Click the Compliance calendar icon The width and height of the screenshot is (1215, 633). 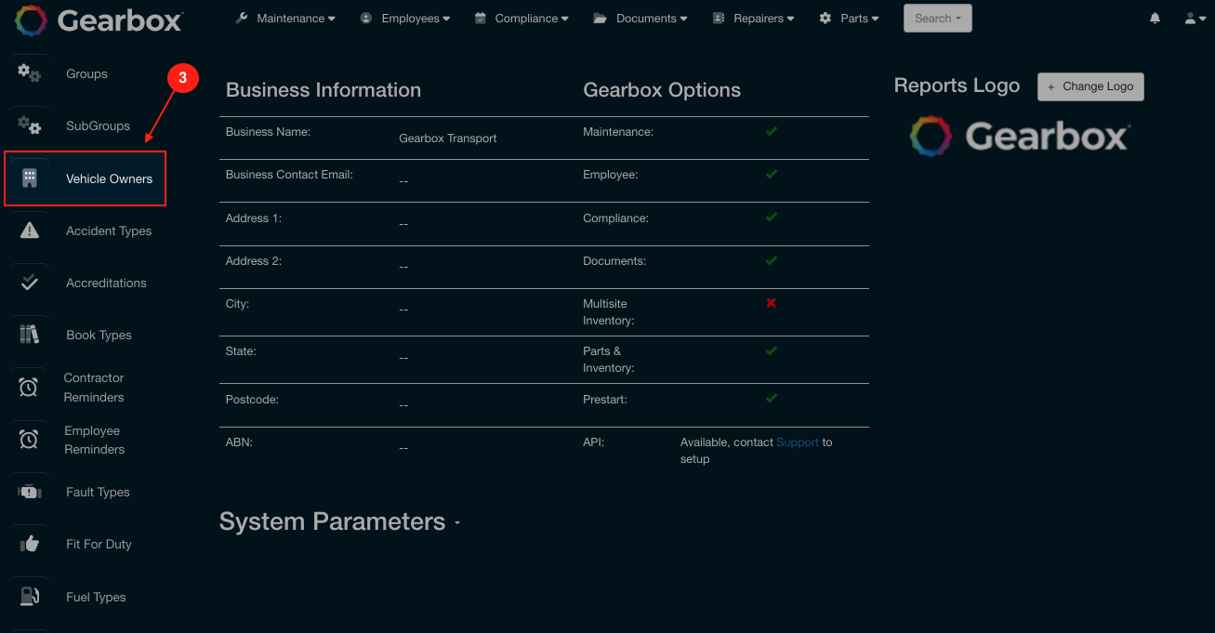(x=481, y=19)
